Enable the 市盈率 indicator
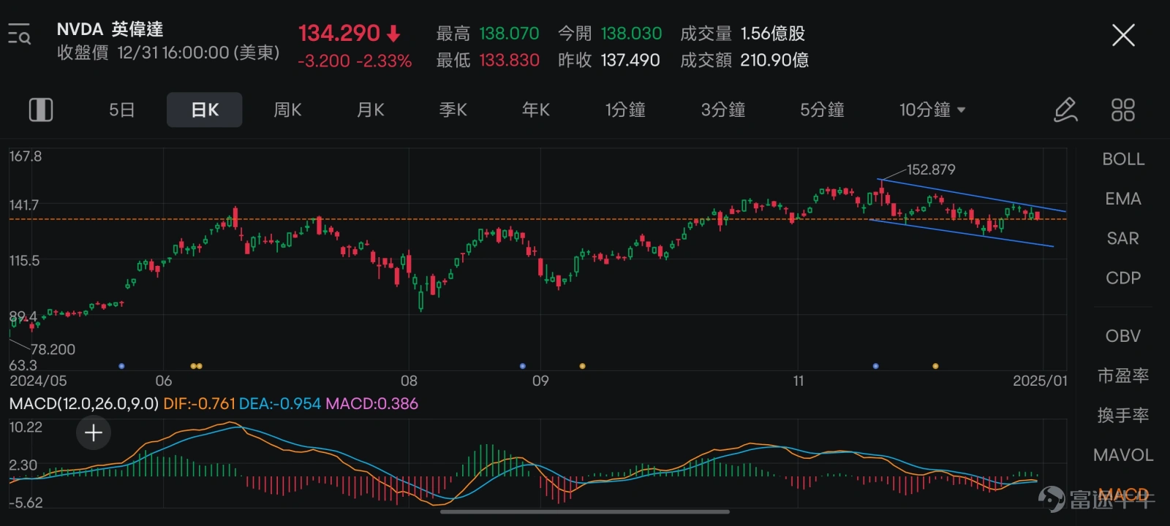1170x526 pixels. (x=1123, y=376)
